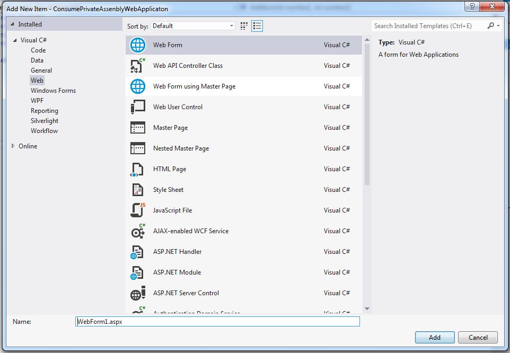Switch to medium icons list view
The image size is (510, 353).
pos(257,26)
